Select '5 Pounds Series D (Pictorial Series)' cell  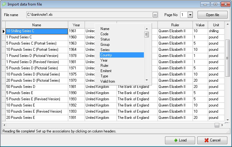(x=37, y=68)
